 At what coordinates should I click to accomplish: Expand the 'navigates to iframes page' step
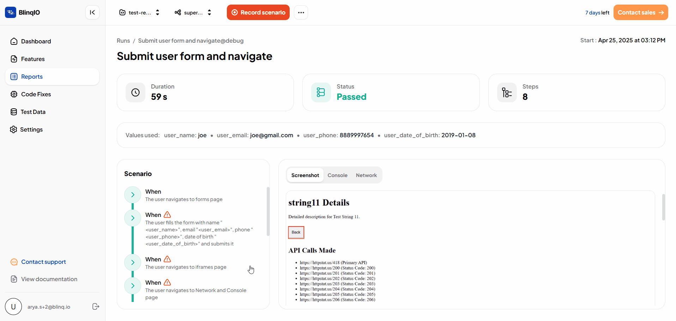click(133, 262)
